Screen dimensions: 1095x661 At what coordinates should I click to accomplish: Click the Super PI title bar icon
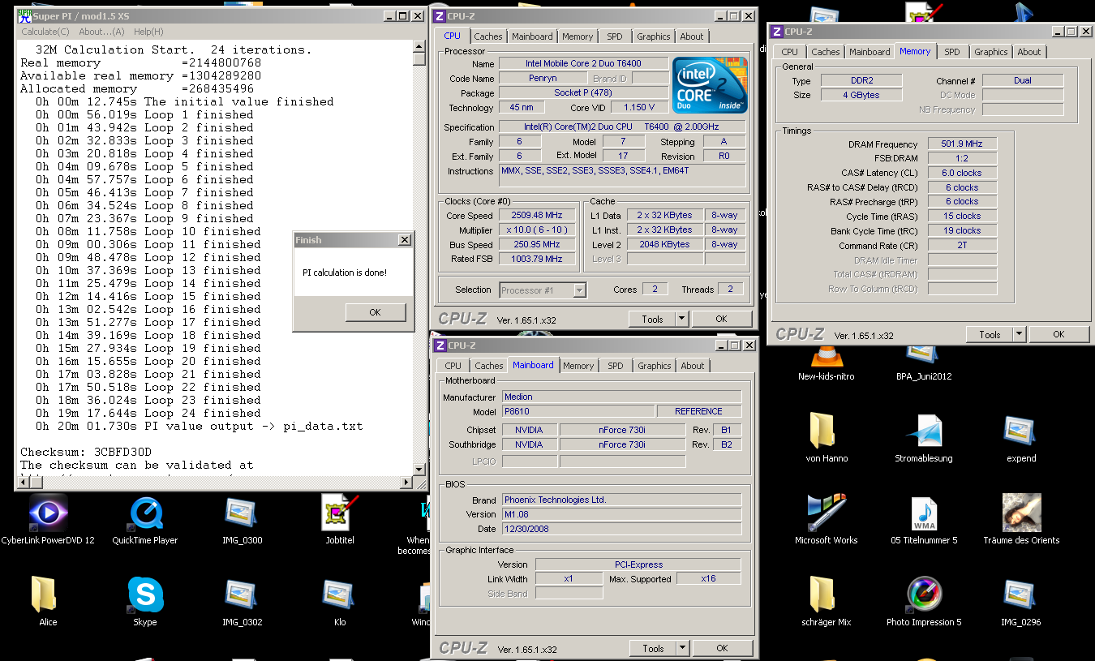24,15
